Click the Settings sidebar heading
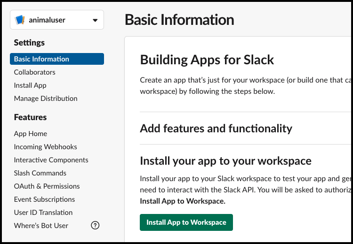Screen dimensions: 353x244 click(x=29, y=43)
